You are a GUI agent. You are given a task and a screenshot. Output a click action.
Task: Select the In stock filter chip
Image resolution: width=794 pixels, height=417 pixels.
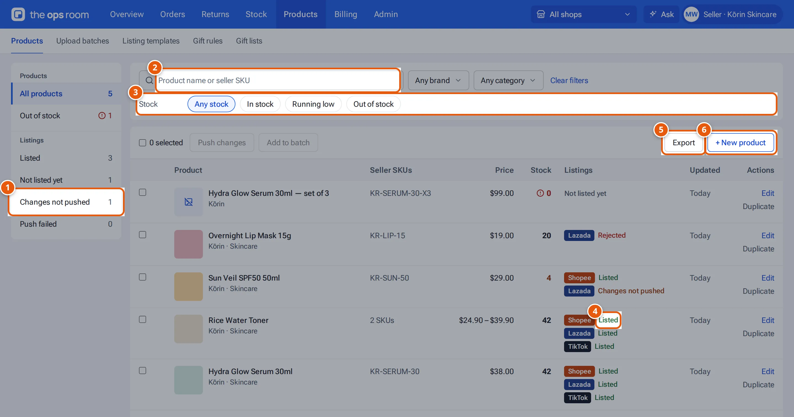[x=260, y=104]
